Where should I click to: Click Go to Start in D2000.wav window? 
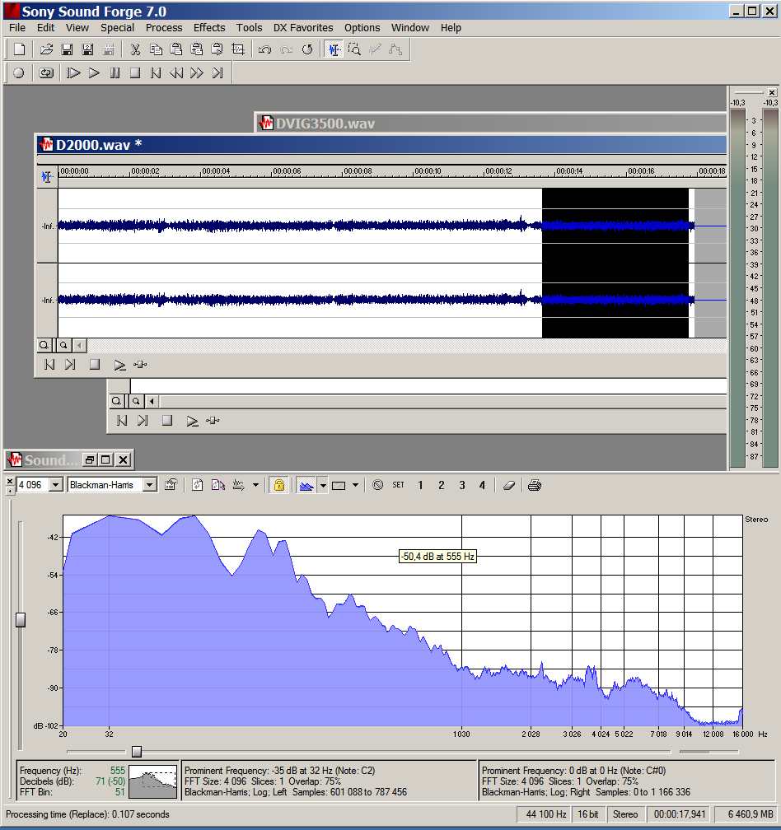point(49,364)
